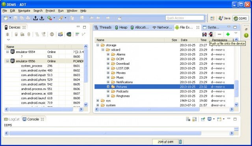
Task: Open the LogCat tab
Action: 11,119
